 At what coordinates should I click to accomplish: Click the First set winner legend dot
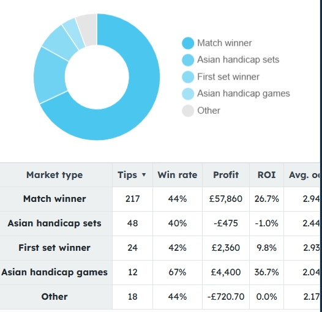point(188,77)
